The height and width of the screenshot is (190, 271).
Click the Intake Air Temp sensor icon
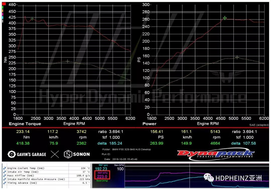coord(4,172)
